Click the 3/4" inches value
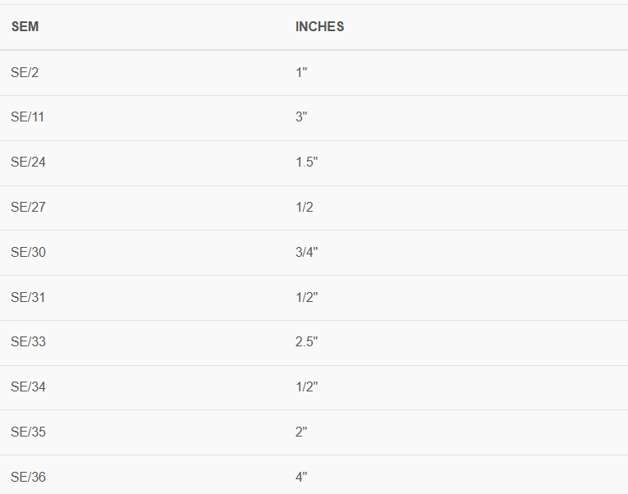This screenshot has width=628, height=494. coord(306,252)
